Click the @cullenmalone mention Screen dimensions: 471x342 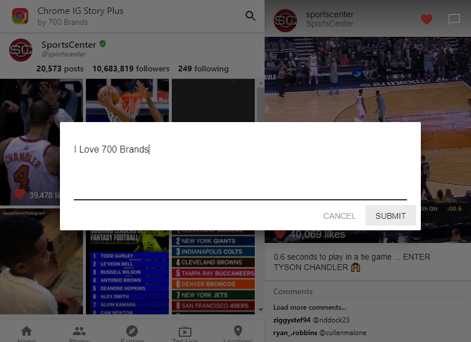[343, 333]
